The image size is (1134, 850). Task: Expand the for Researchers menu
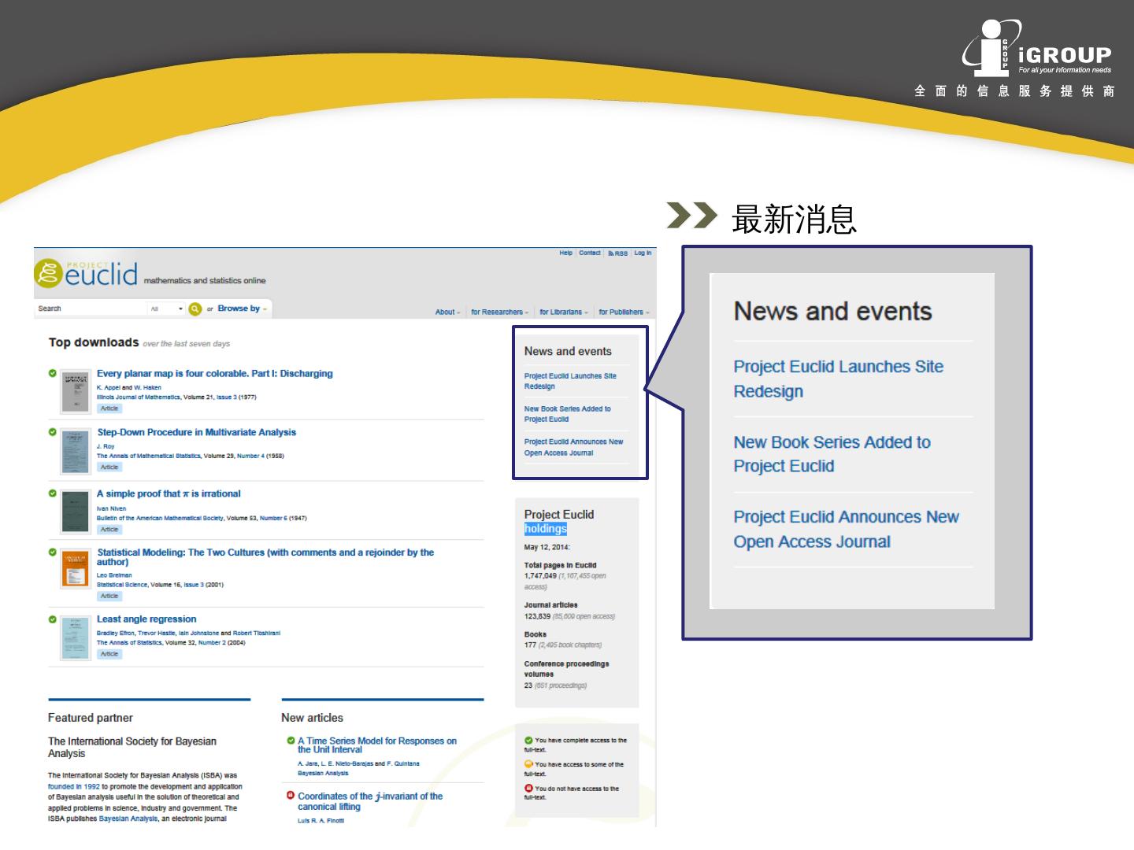coord(500,312)
